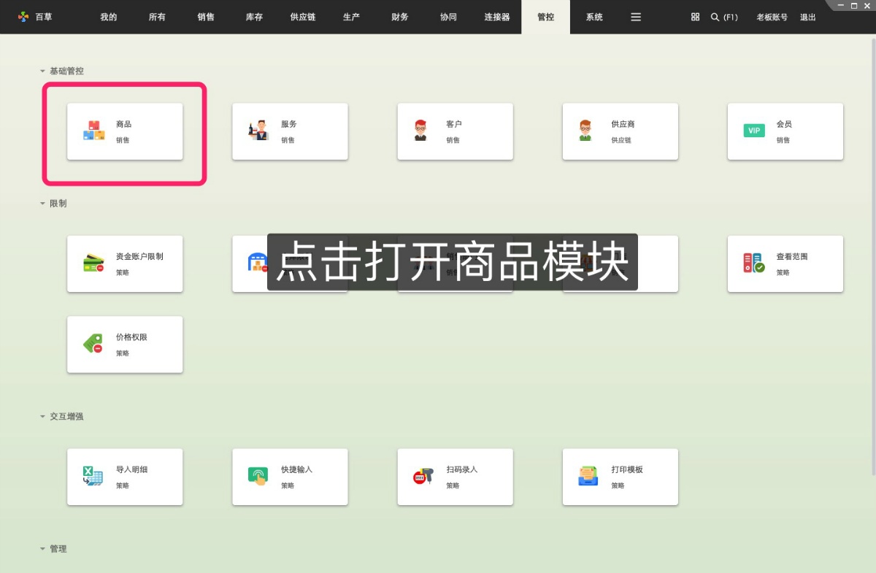Select the active 管控 tab
The image size is (876, 573).
pos(545,17)
